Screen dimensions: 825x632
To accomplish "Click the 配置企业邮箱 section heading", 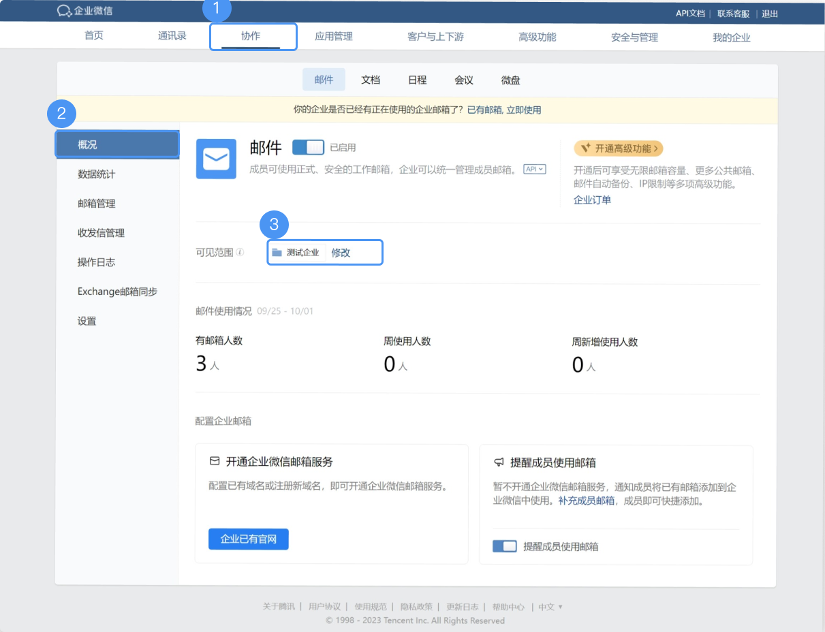I will [223, 421].
